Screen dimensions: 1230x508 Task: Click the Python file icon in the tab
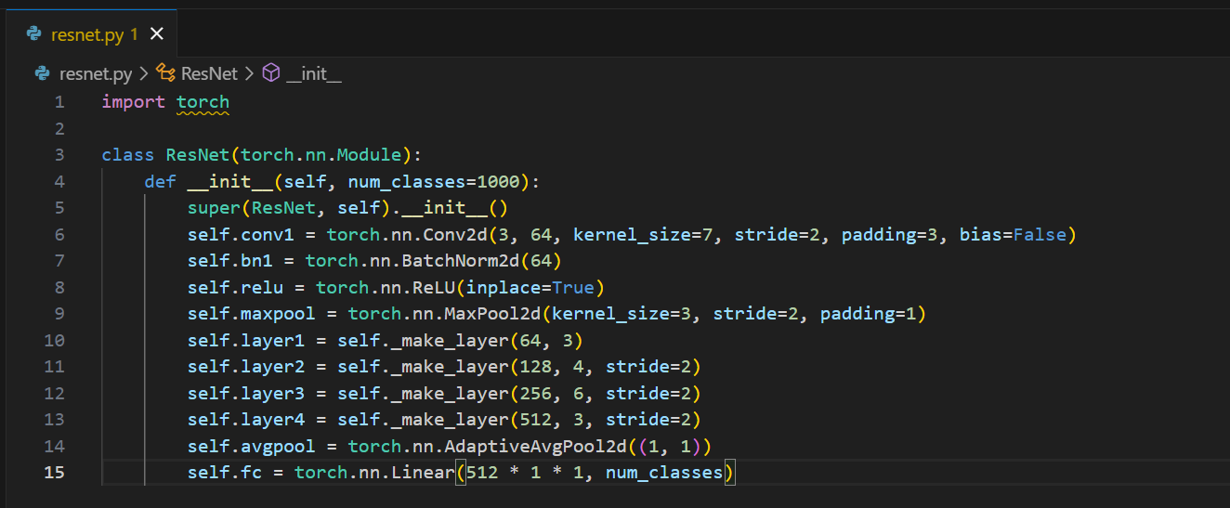point(34,34)
